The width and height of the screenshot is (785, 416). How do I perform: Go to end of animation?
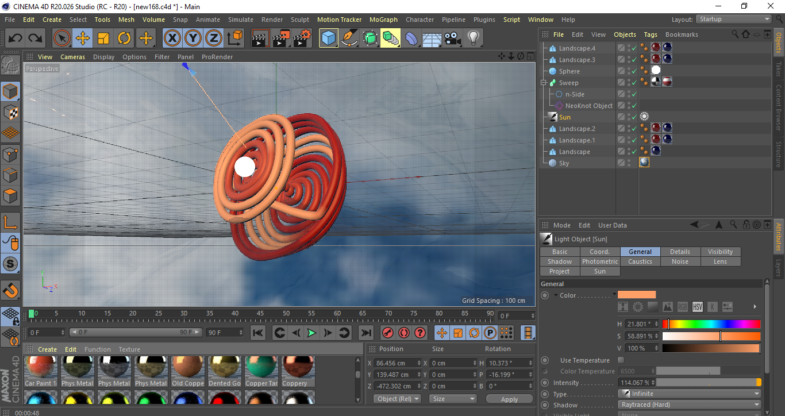tap(365, 333)
